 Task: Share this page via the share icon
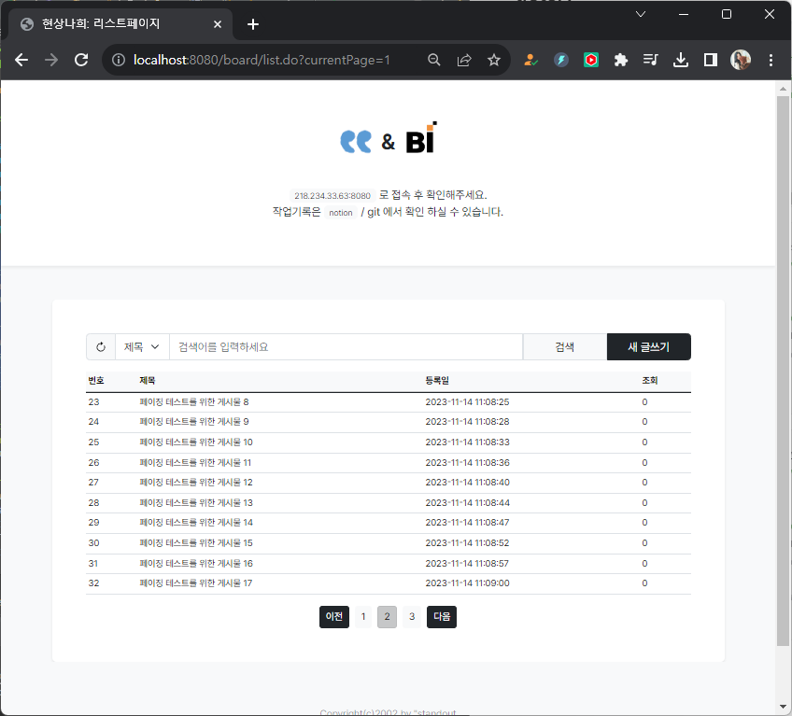point(464,60)
